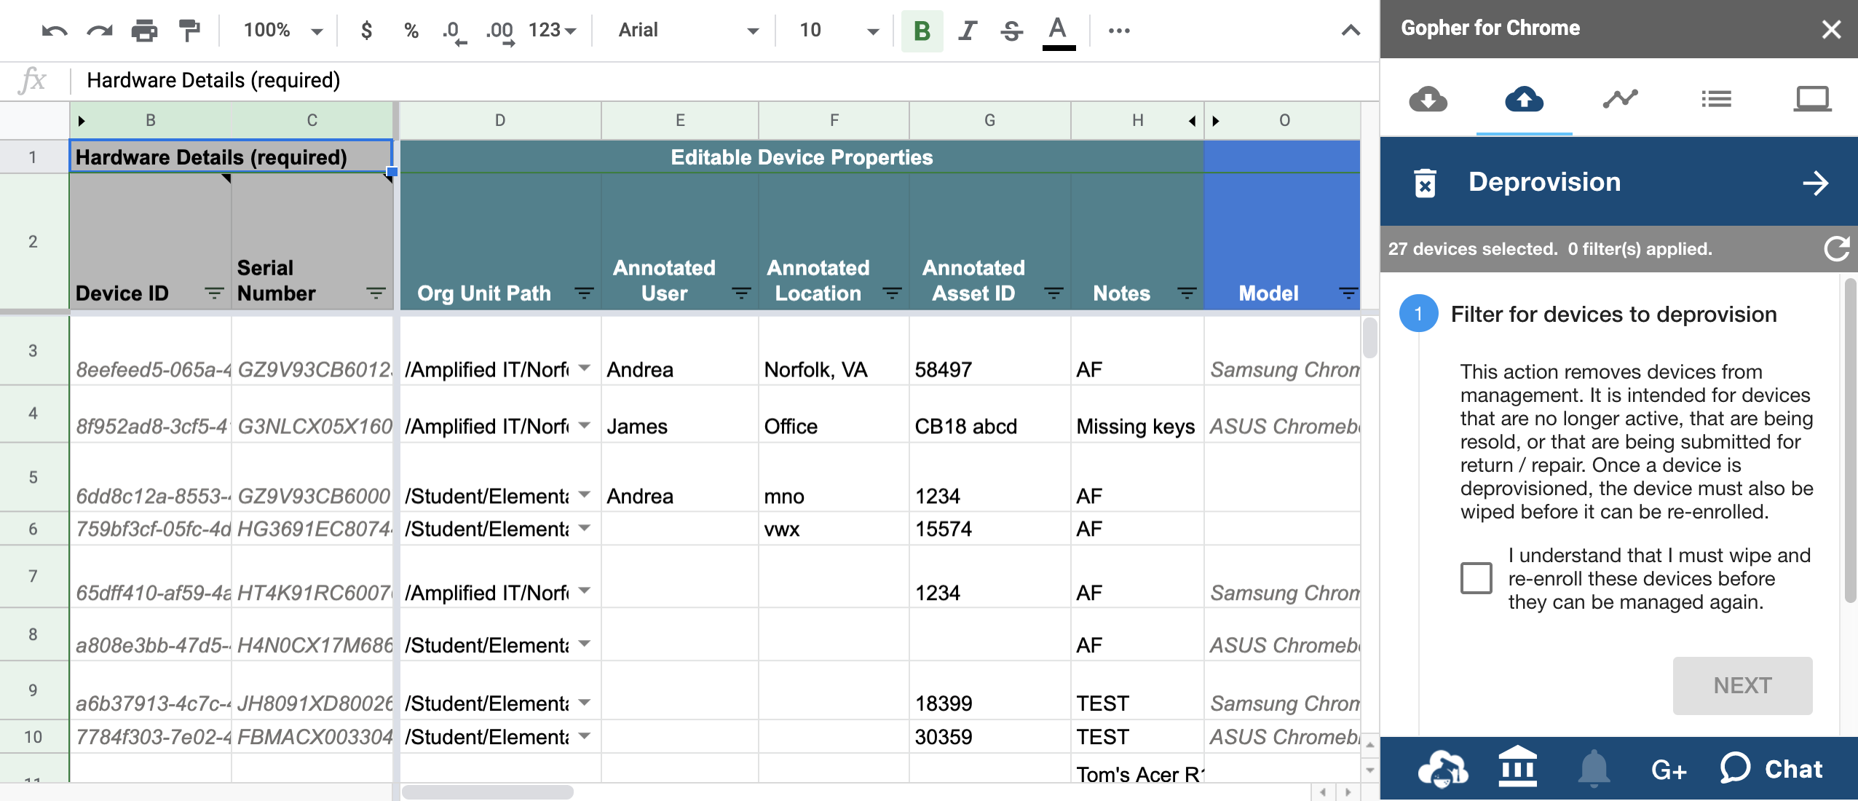The image size is (1858, 801).
Task: Click the analytics line chart icon
Action: click(x=1620, y=99)
